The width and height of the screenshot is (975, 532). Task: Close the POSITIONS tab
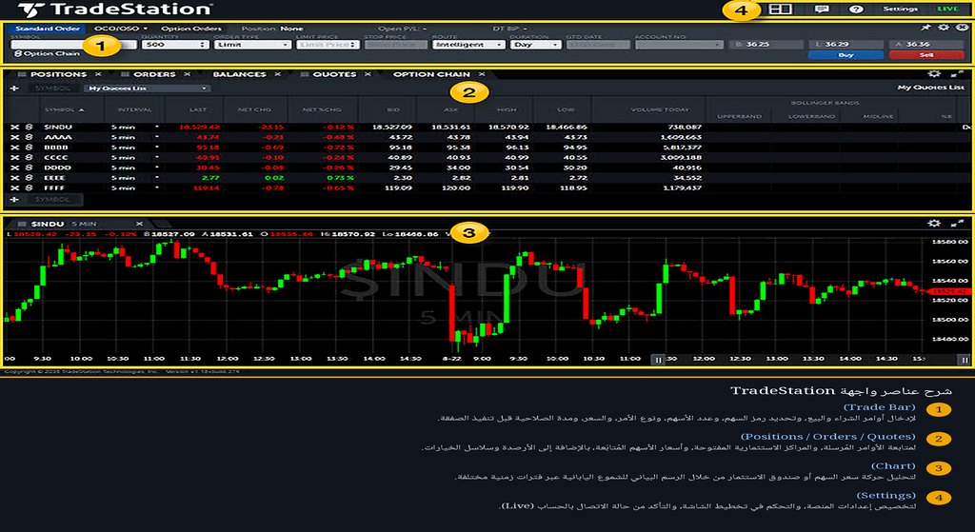98,74
